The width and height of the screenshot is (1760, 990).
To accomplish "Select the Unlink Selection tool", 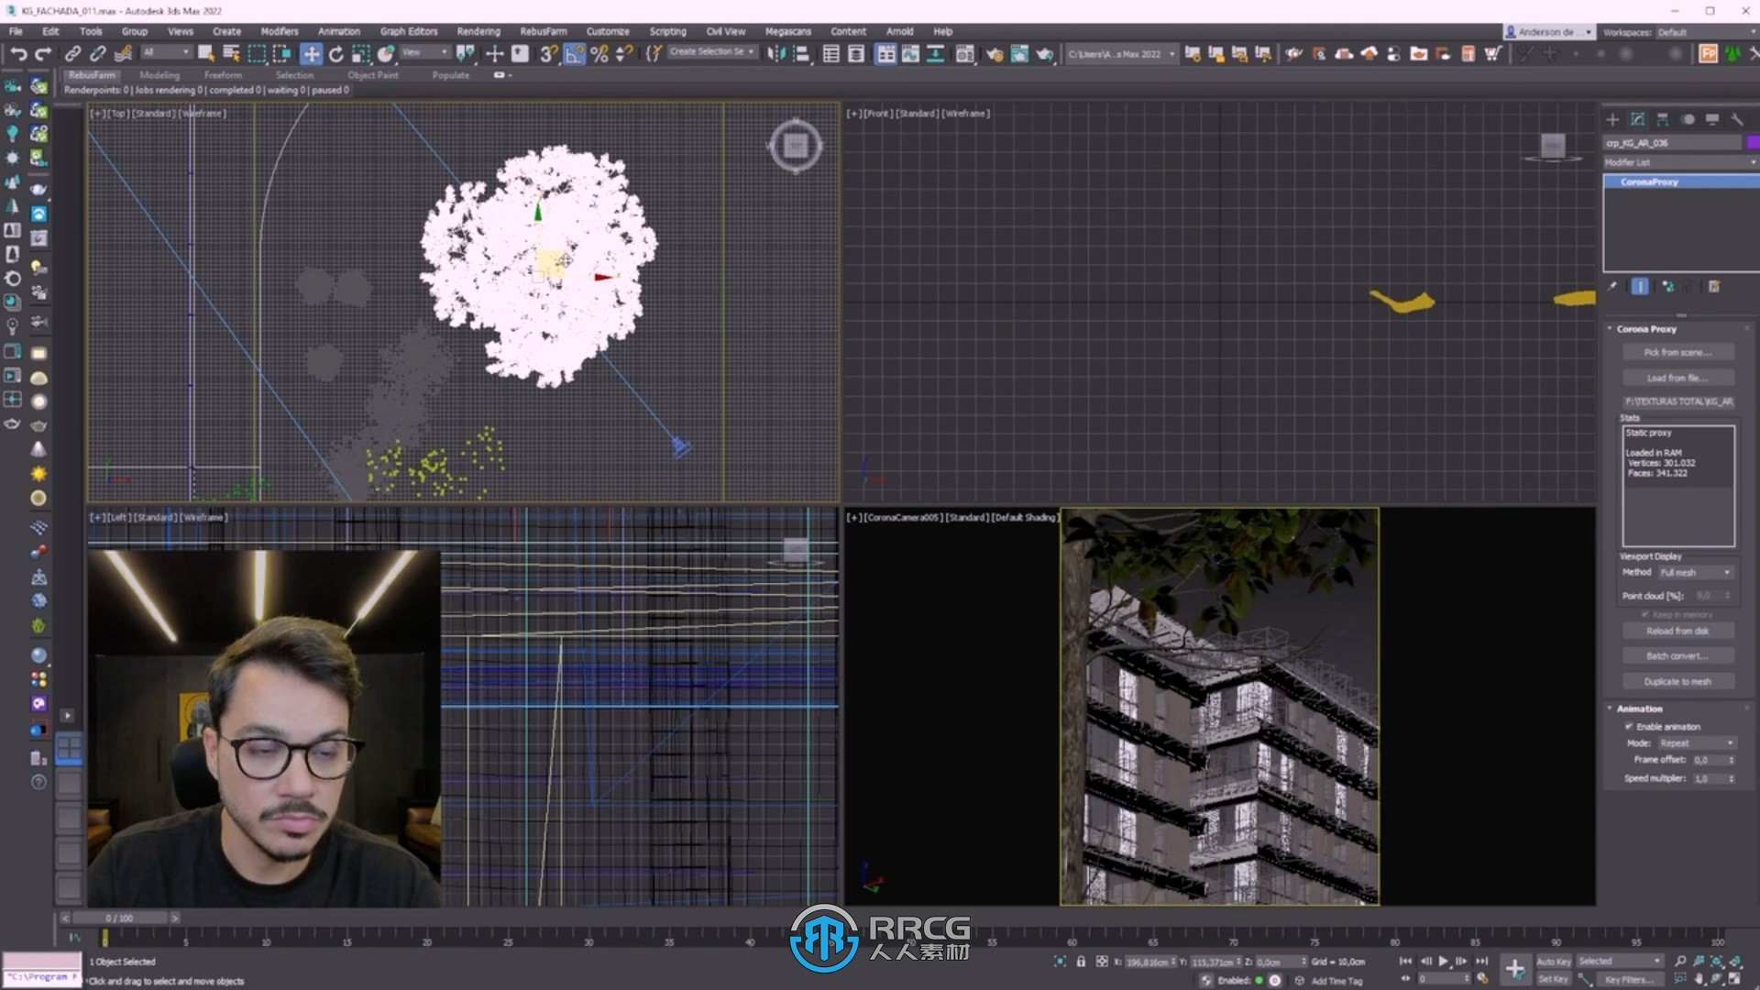I will click(97, 54).
